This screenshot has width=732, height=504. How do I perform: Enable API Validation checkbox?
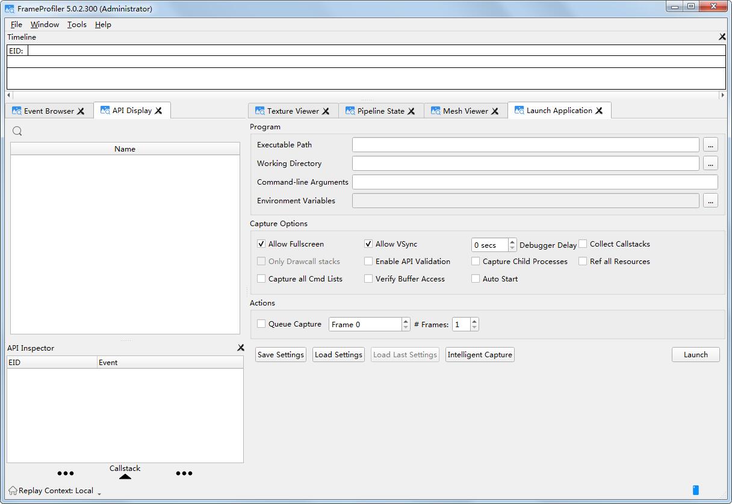pos(368,262)
